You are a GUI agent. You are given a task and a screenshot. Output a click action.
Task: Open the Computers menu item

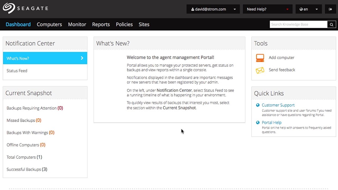49,24
